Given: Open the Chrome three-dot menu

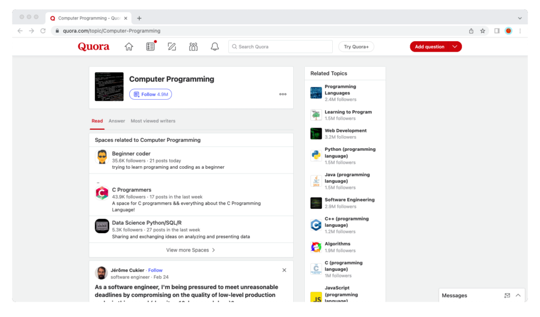Looking at the screenshot, I should click(520, 31).
